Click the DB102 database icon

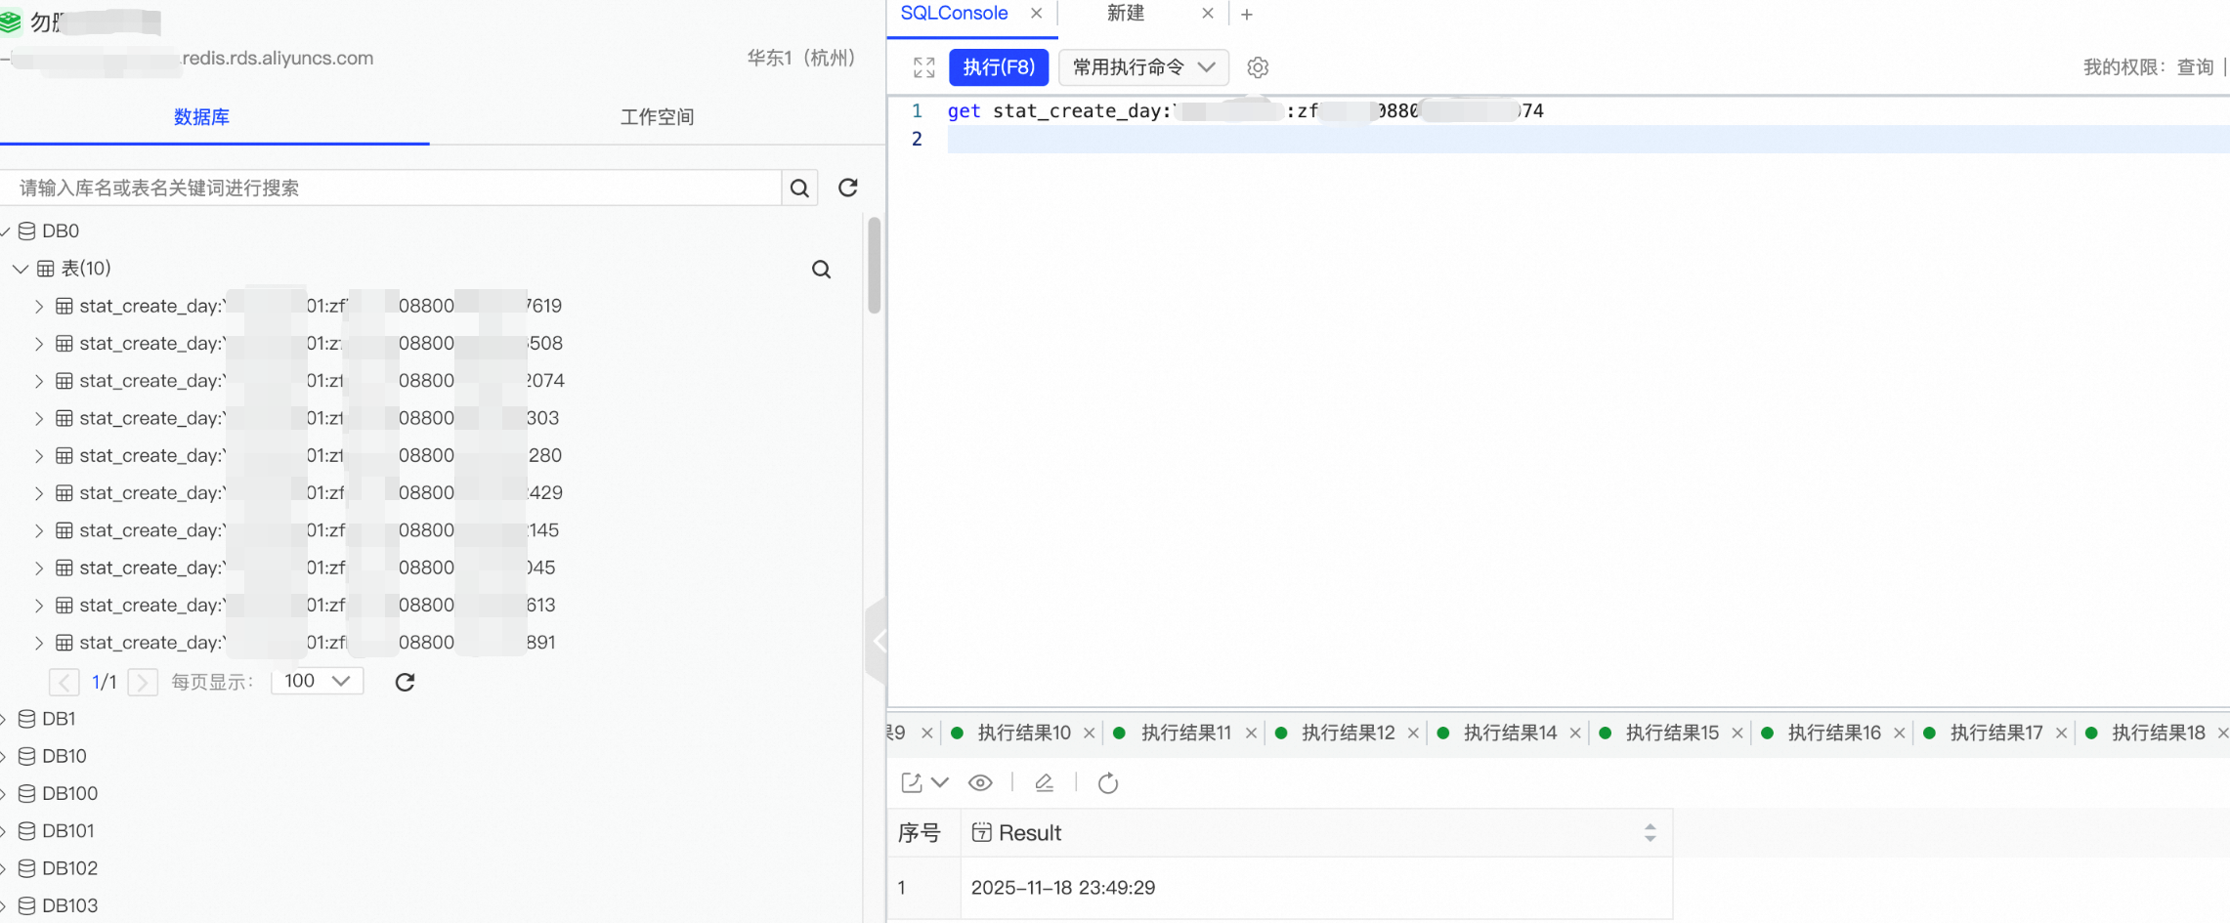coord(27,868)
